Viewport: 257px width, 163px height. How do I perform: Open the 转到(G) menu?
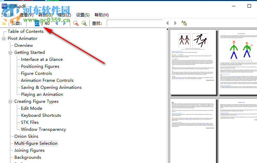pos(45,15)
